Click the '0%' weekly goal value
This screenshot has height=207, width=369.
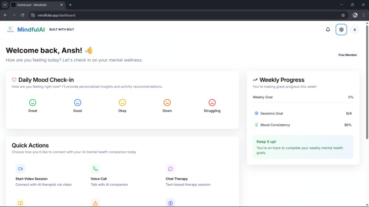click(351, 97)
